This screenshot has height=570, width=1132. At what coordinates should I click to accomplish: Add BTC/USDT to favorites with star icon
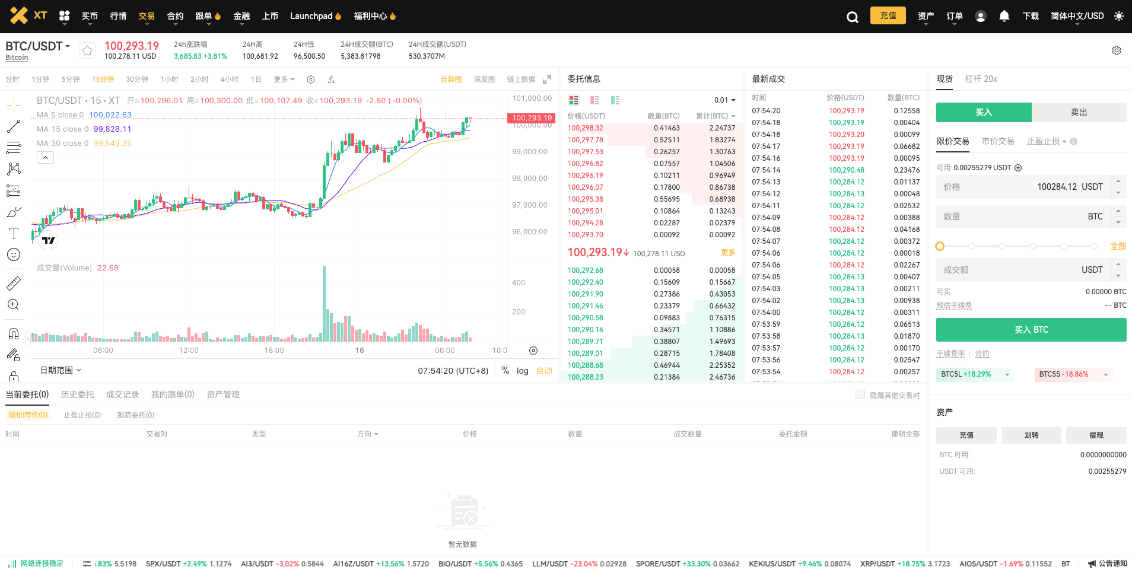(x=87, y=50)
